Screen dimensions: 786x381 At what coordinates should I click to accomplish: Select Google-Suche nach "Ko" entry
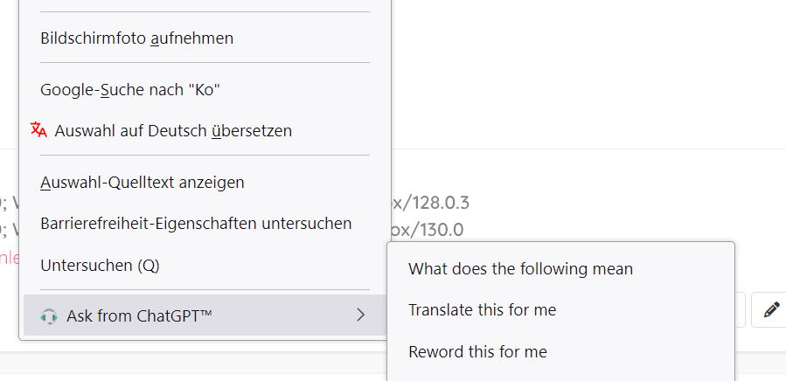[x=129, y=89]
